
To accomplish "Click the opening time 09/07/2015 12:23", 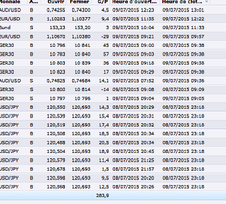I will [x=133, y=10].
